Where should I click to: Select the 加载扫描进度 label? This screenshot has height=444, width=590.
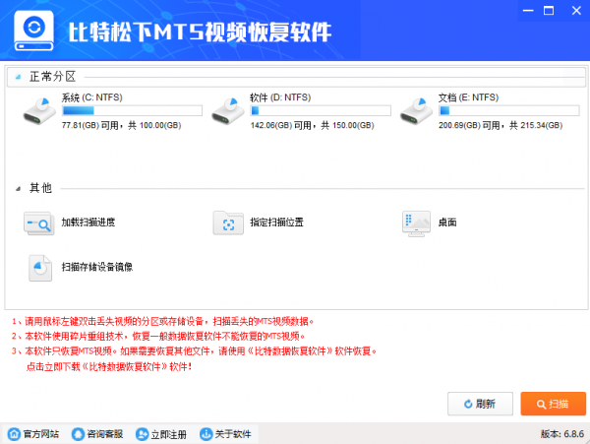click(88, 222)
